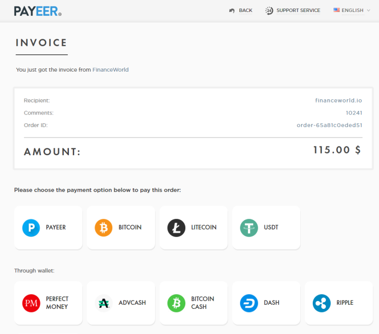This screenshot has width=379, height=334.
Task: Click the PAYEER logo in header
Action: coord(38,11)
